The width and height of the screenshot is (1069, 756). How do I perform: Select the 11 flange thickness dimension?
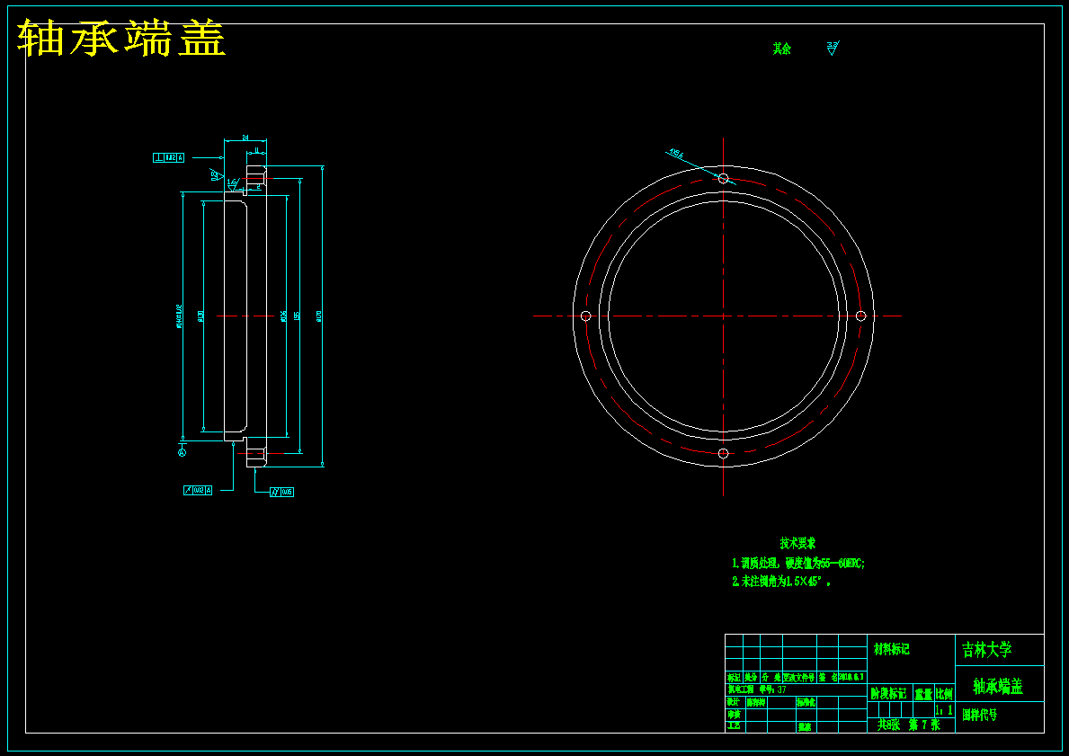(x=256, y=150)
